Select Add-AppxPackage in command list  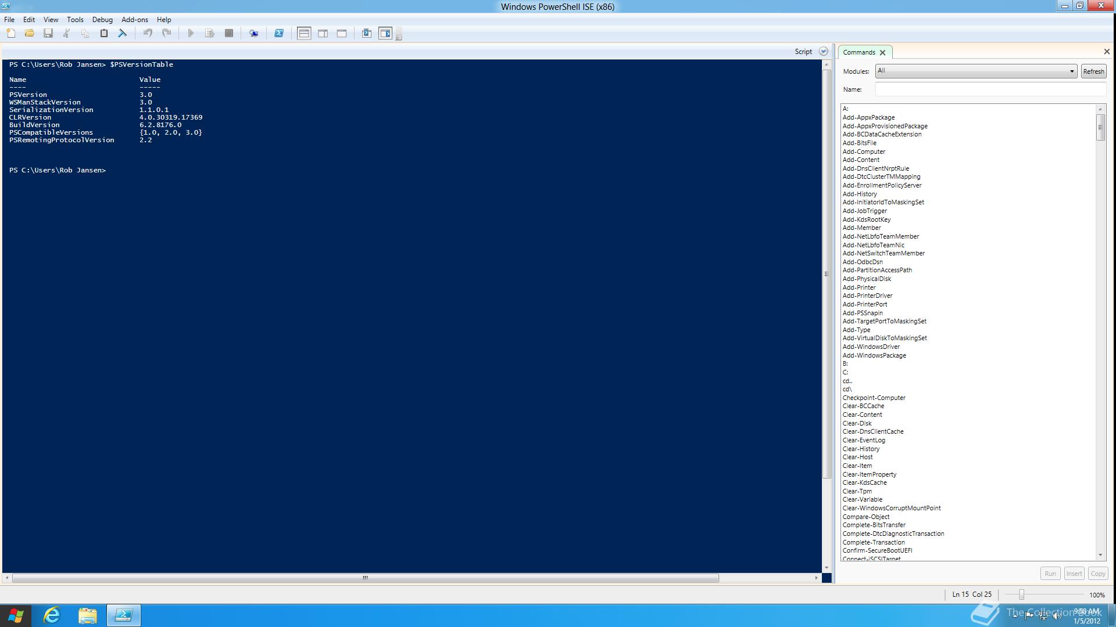coord(868,117)
